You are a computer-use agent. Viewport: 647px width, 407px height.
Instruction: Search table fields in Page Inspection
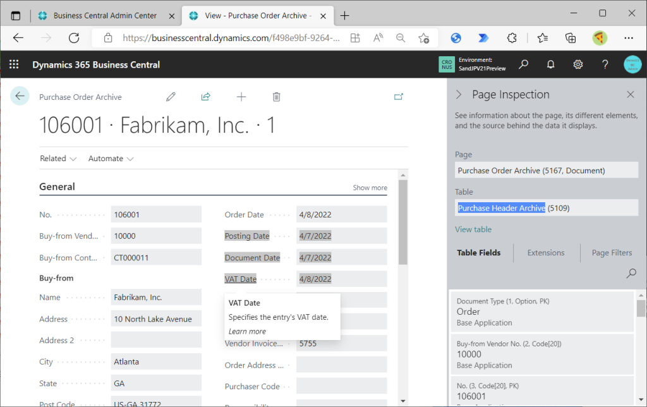[x=631, y=274]
